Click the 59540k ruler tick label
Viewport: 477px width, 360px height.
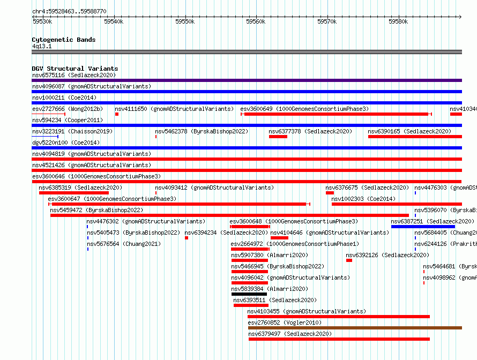(114, 21)
